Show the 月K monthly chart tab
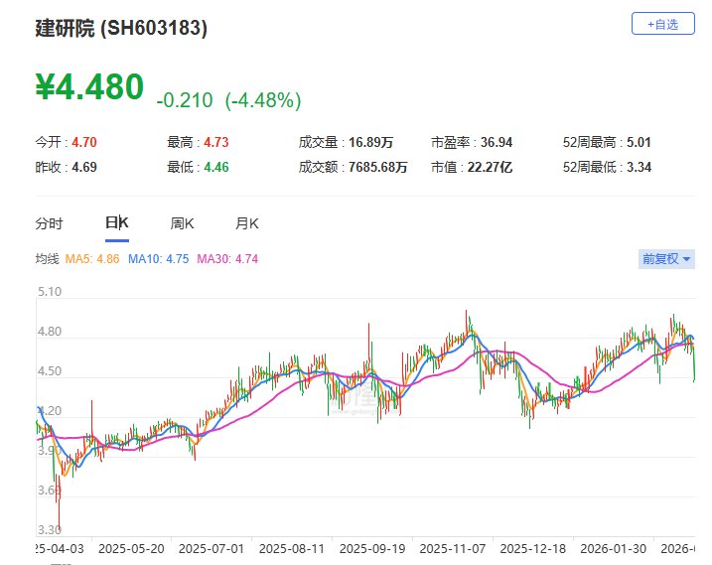 click(246, 223)
